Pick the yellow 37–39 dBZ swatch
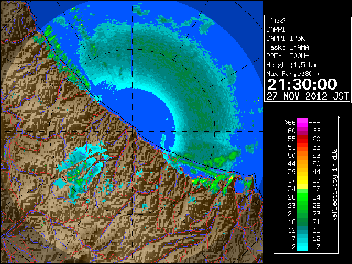Screen dimensions: 352x264 pos(302,180)
